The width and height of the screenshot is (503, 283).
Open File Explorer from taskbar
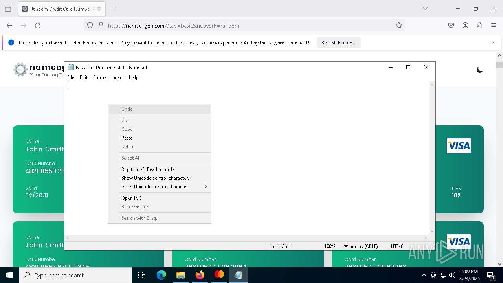(x=180, y=275)
